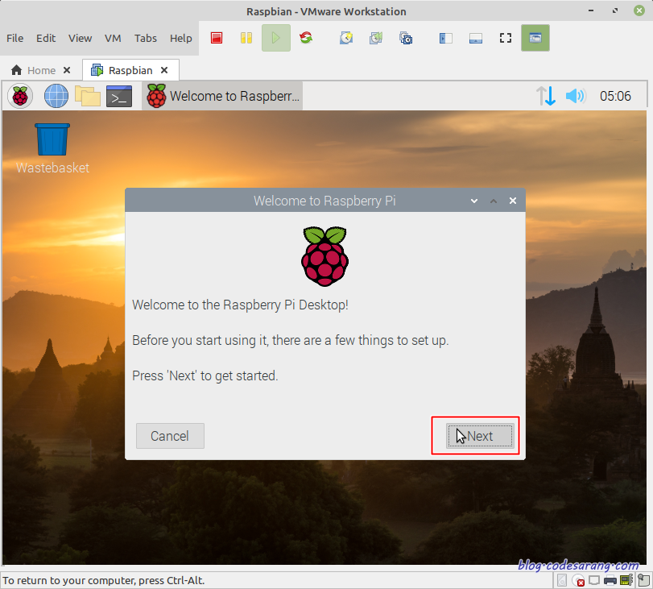Click the Welcome to Raspberry Pi title bar
The height and width of the screenshot is (589, 653).
(324, 201)
